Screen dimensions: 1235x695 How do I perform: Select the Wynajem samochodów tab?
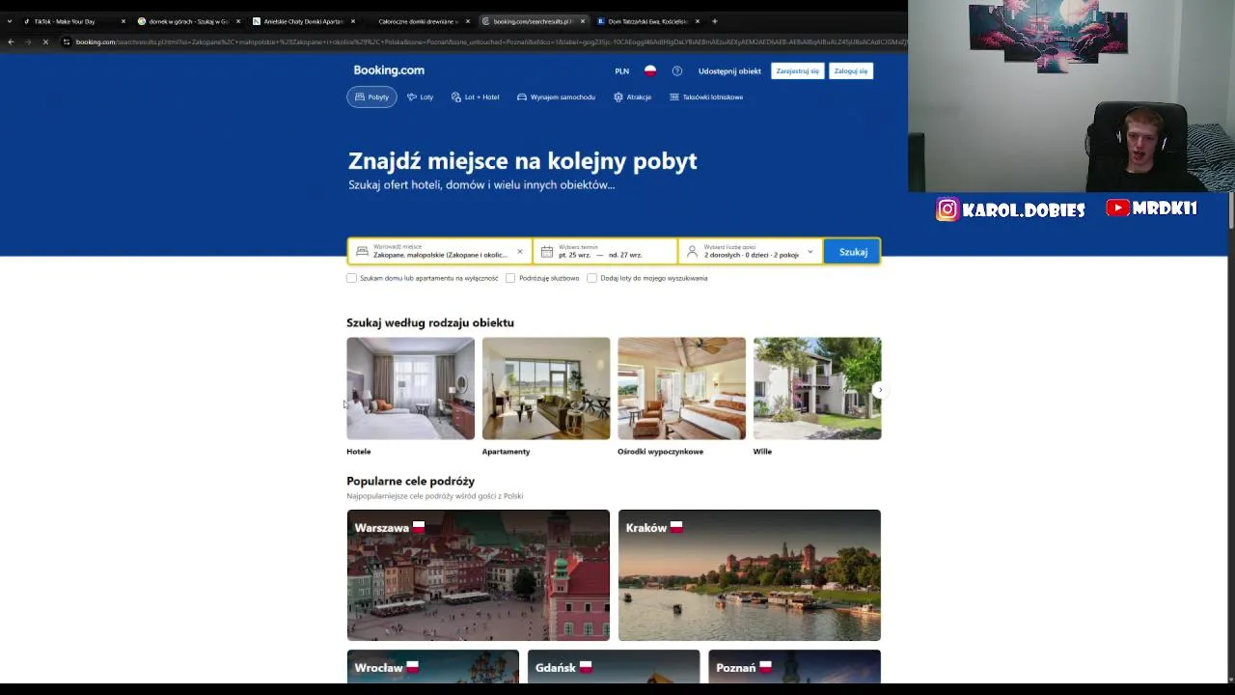coord(556,97)
